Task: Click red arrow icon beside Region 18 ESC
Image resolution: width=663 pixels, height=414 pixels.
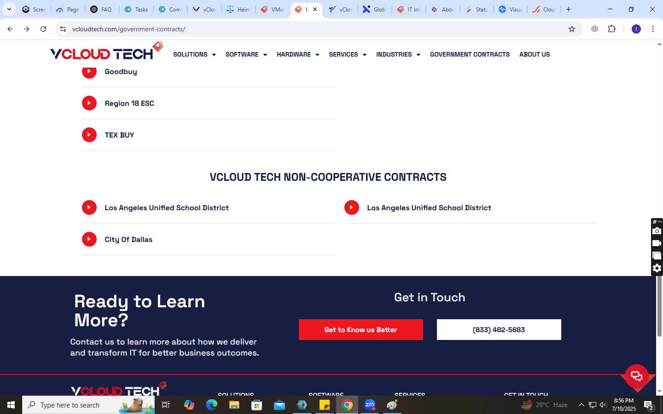Action: pyautogui.click(x=89, y=103)
